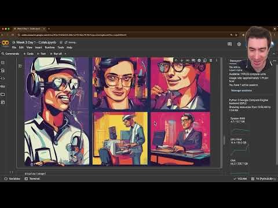Click the completed time status in bottom bar
Image resolution: width=278 pixels, height=208 pixels.
coord(240,179)
